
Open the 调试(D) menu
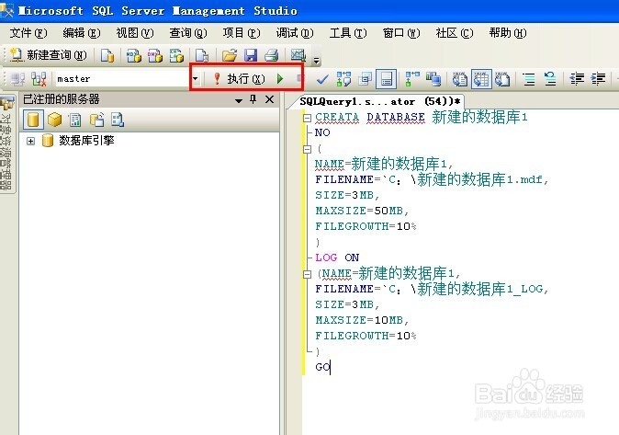pos(295,33)
